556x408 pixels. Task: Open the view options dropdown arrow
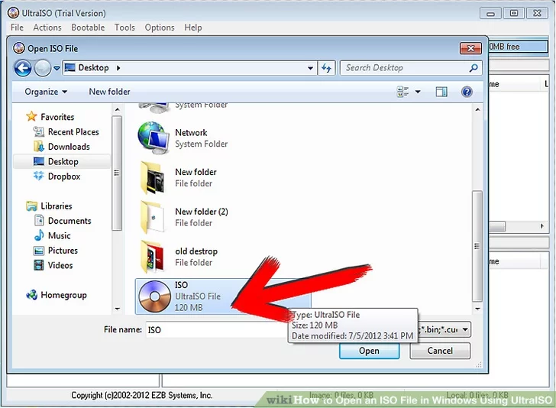click(x=418, y=92)
